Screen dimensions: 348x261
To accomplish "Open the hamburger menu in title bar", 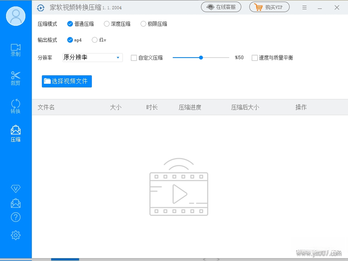I will point(305,8).
